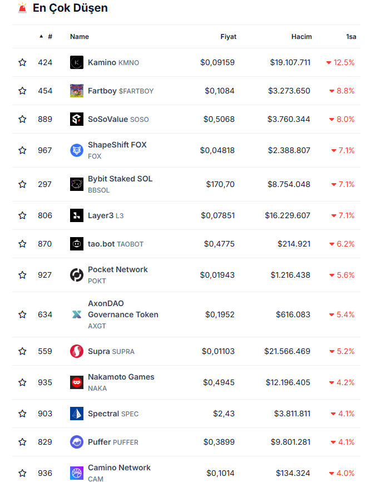Favorite Kamino with the star toggle
The image size is (376, 482).
point(22,62)
